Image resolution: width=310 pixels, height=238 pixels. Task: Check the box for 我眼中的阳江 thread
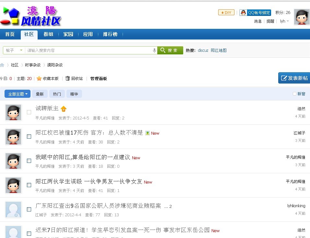click(x=29, y=161)
